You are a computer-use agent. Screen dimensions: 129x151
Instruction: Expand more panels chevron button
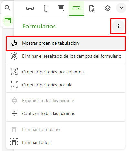(121, 8)
